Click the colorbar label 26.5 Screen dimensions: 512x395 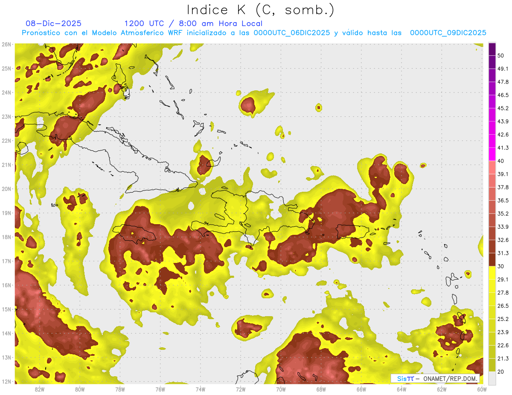pos(503,306)
